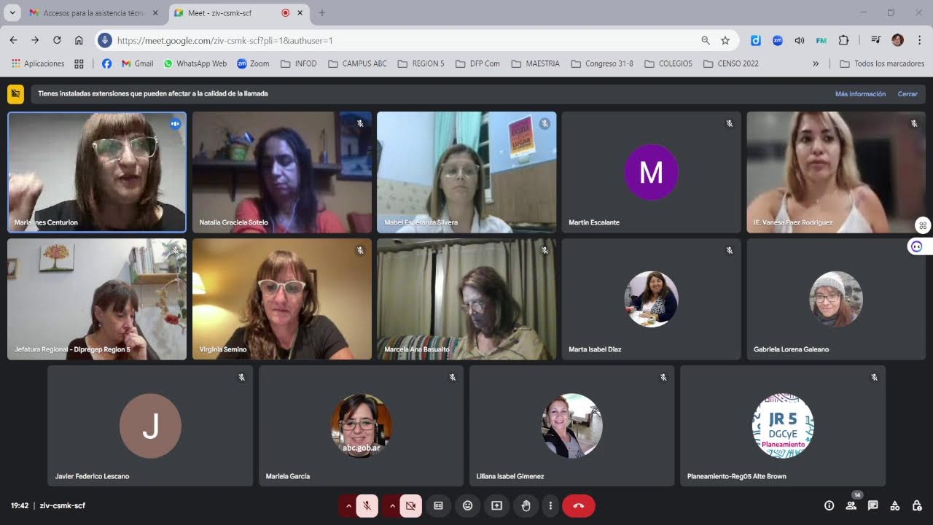The height and width of the screenshot is (525, 933).
Task: Switch to Accesos para la asistencia Gmail tab
Action: (x=93, y=13)
